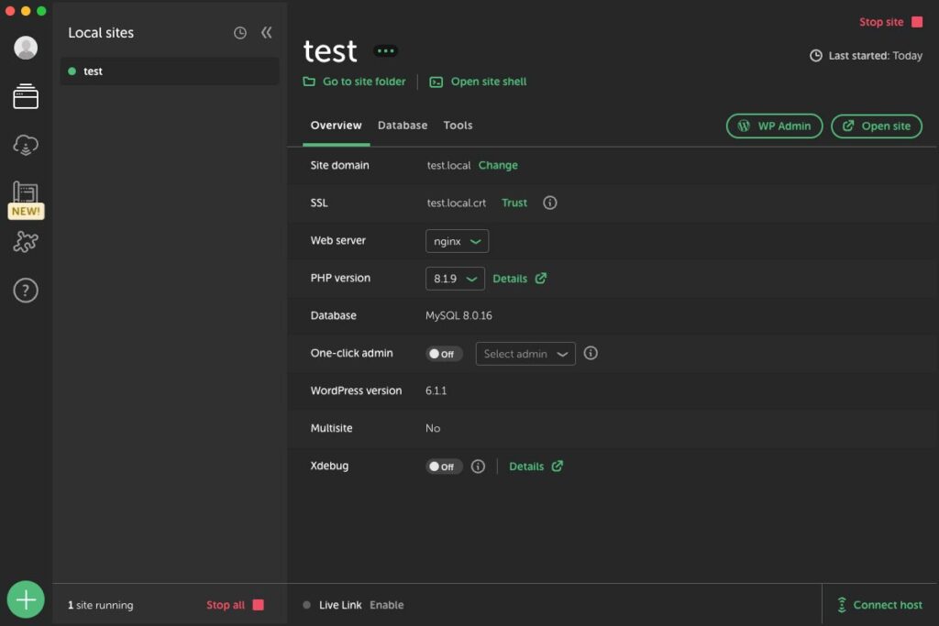Select the test site in the list

pyautogui.click(x=170, y=71)
